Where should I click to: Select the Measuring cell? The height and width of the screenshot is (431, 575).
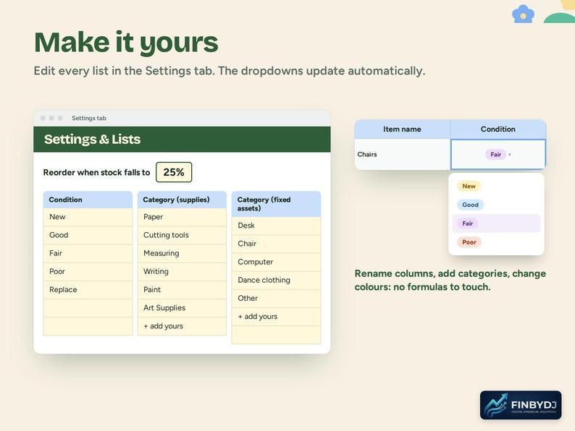click(x=182, y=253)
